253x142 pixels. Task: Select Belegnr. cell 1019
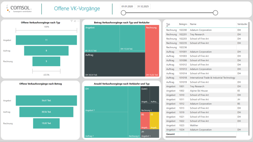(182, 112)
